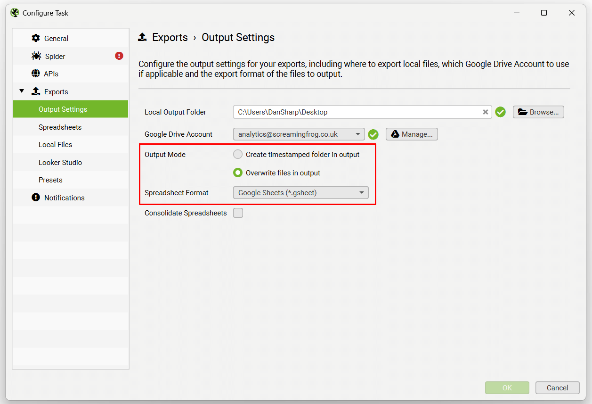
Task: Click the folder icon inside the Browse button
Action: tap(524, 112)
